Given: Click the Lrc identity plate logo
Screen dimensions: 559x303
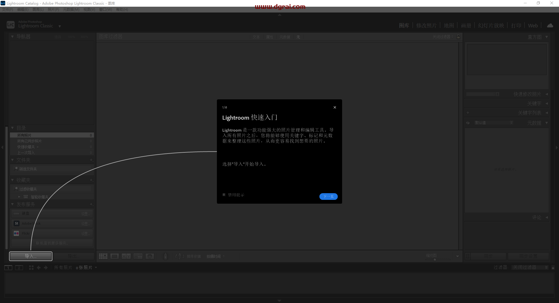Looking at the screenshot, I should [x=10, y=25].
